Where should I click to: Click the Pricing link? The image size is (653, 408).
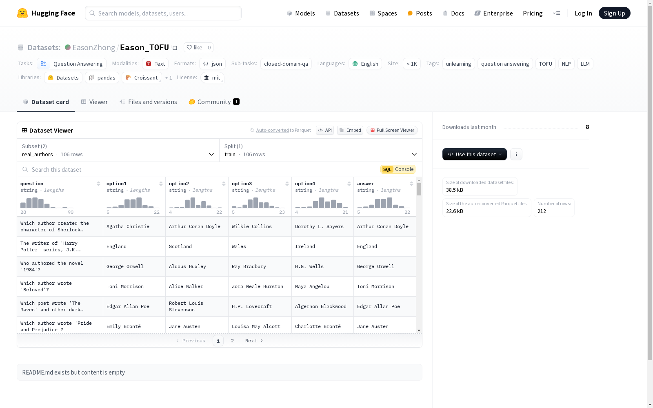coord(533,13)
